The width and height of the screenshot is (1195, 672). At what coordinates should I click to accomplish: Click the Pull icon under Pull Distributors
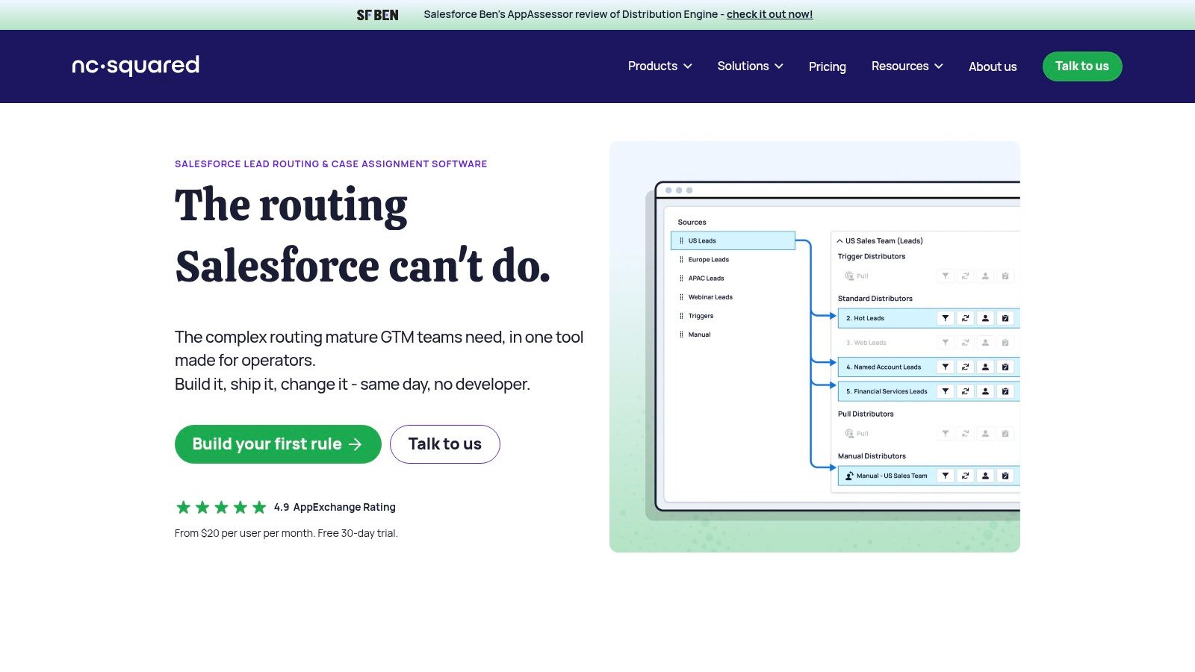849,434
